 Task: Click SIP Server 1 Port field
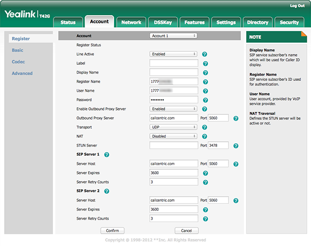[218, 163]
